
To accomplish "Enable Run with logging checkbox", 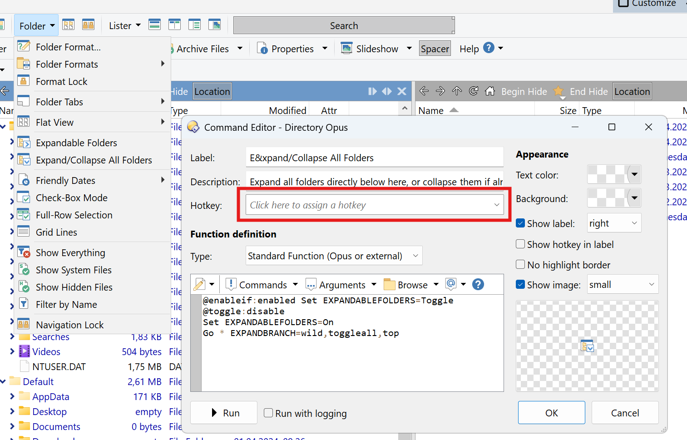I will [268, 413].
